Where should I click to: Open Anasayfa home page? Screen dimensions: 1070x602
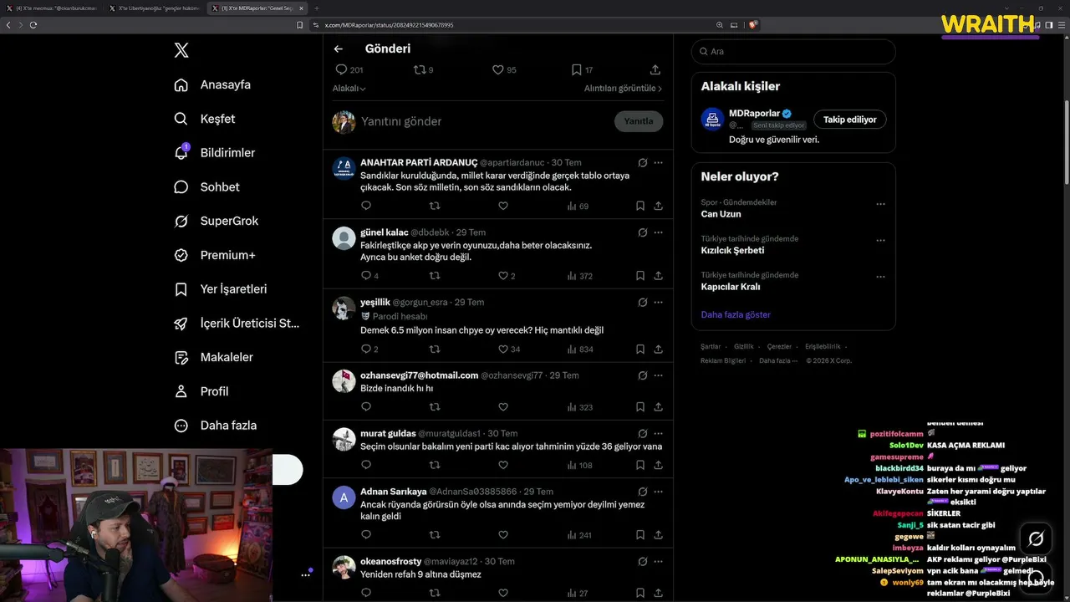[212, 84]
